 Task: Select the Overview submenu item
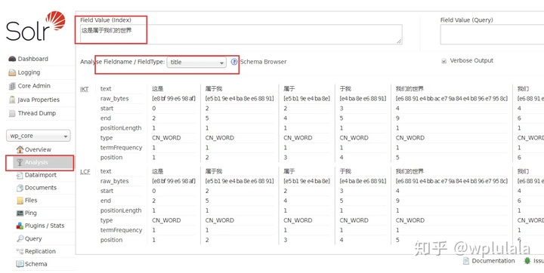(38, 149)
